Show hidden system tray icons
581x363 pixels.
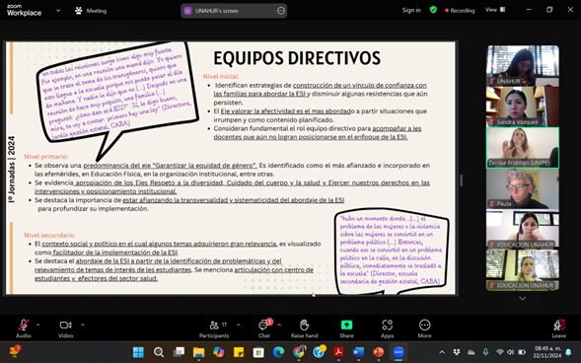click(442, 352)
